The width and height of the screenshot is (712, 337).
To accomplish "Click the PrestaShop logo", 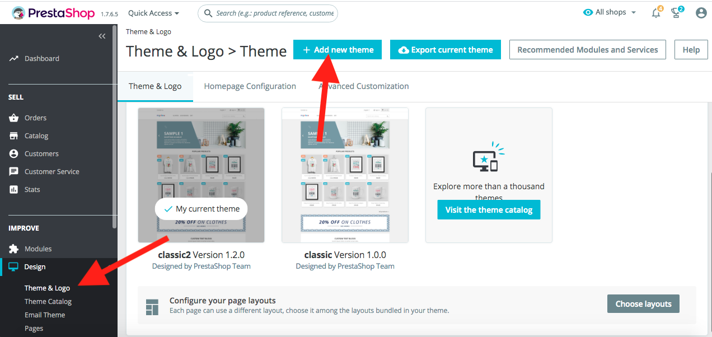I will click(x=53, y=12).
